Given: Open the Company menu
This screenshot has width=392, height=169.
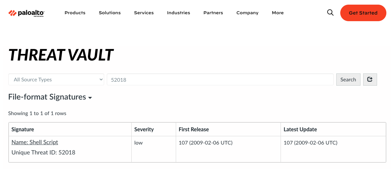Looking at the screenshot, I should [x=247, y=13].
